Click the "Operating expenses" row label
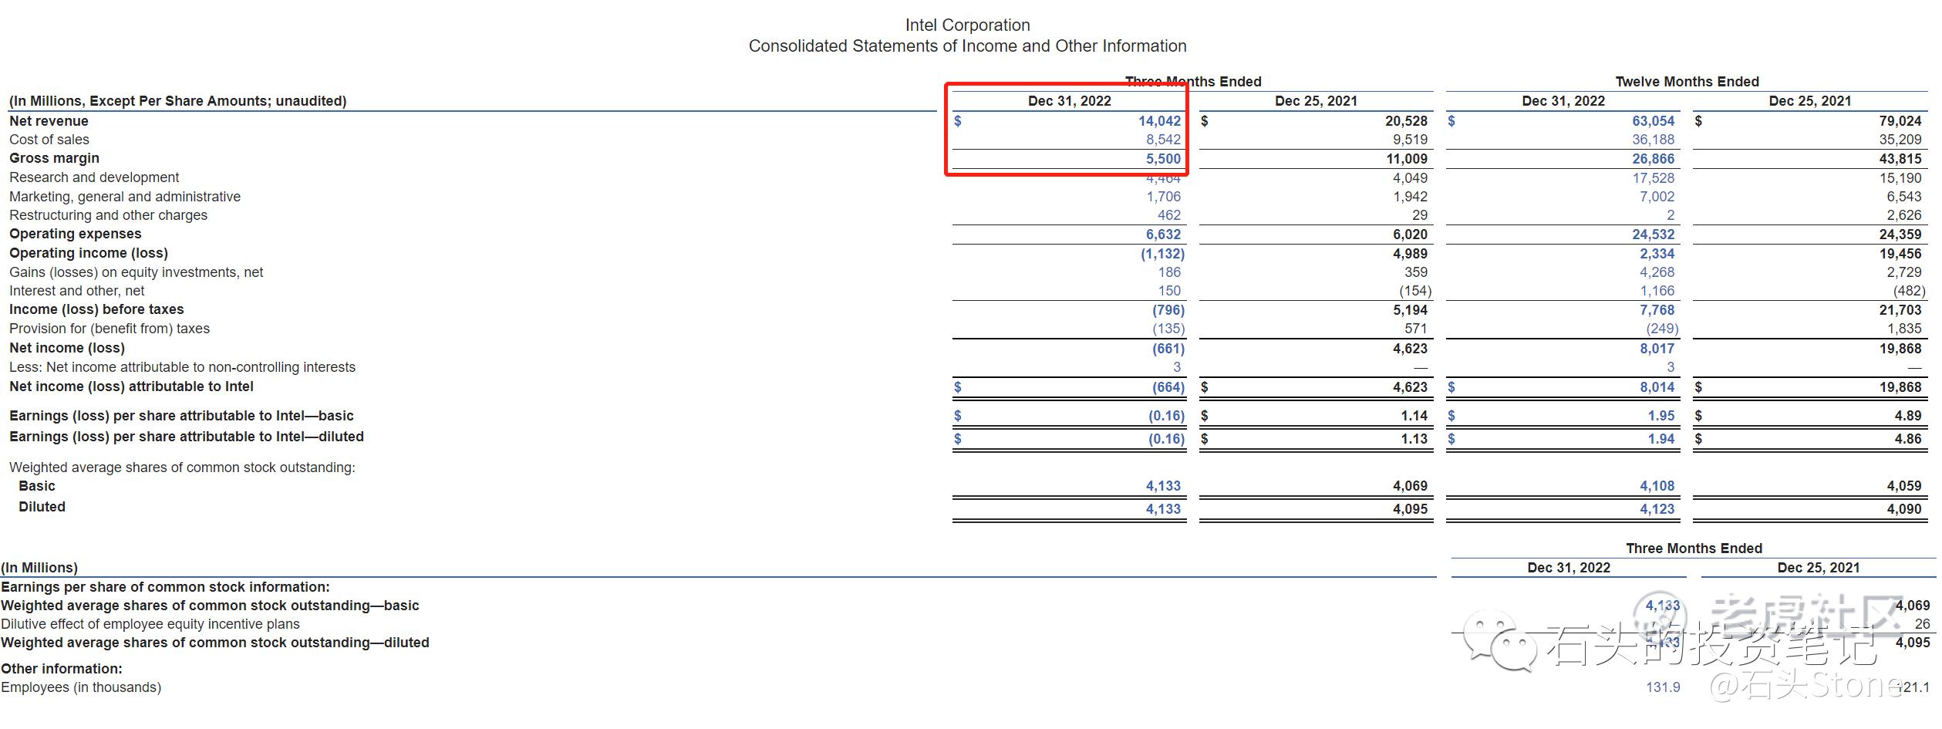Viewport: 1942px width, 729px height. point(76,234)
